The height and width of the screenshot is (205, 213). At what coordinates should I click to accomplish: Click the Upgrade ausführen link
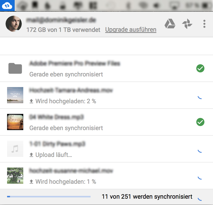131,30
